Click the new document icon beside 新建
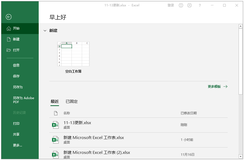245x160 pixels. tap(9, 39)
